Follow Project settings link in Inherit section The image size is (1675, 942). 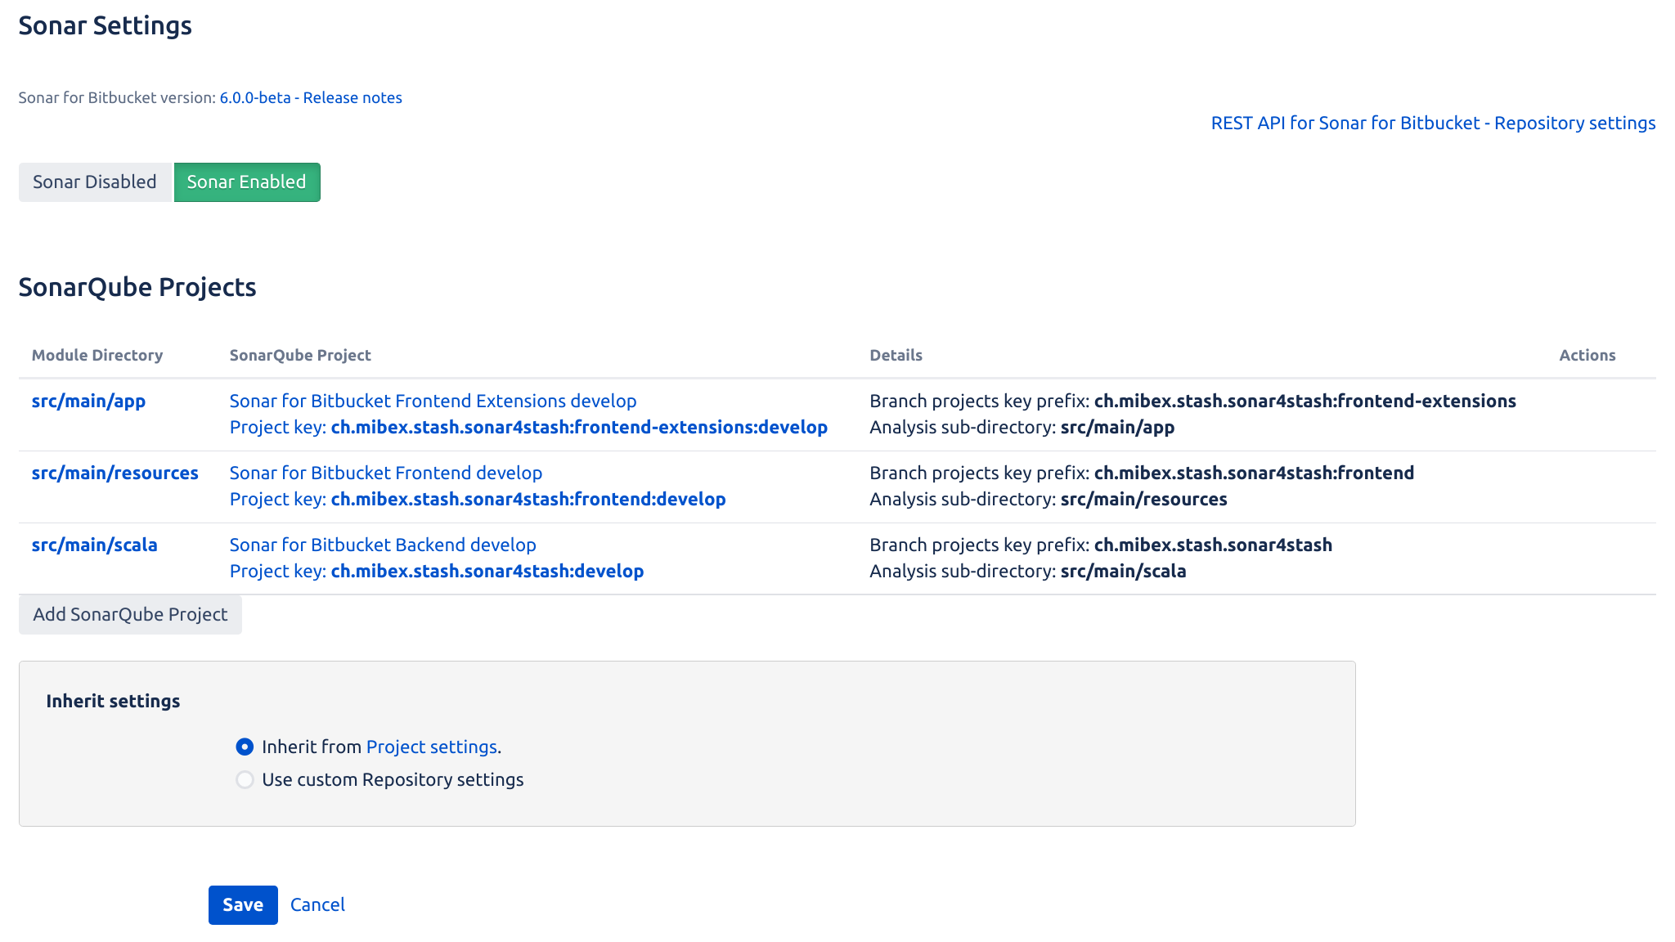(x=431, y=747)
